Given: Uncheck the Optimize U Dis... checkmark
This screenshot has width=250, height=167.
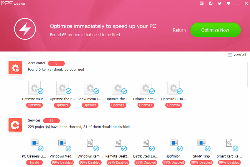Looking at the screenshot, I should 180,91.
